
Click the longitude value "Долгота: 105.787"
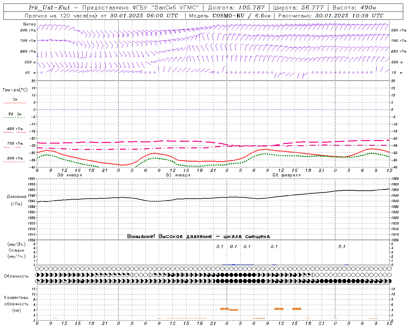[236, 8]
